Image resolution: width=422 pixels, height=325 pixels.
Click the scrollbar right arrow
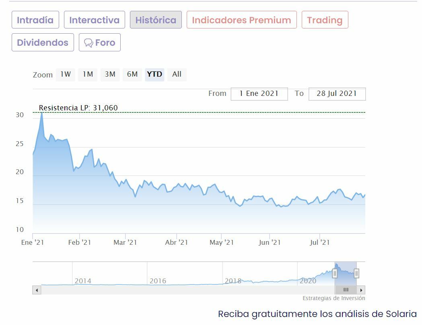pyautogui.click(x=361, y=290)
